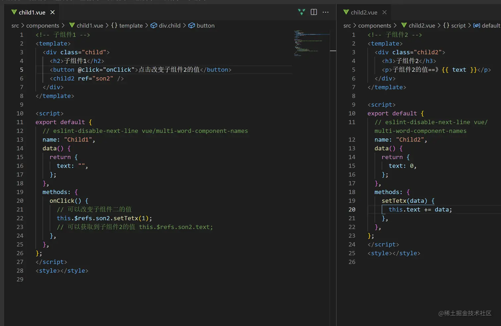Split the editor with the split-editor icon
501x326 pixels.
click(x=314, y=12)
